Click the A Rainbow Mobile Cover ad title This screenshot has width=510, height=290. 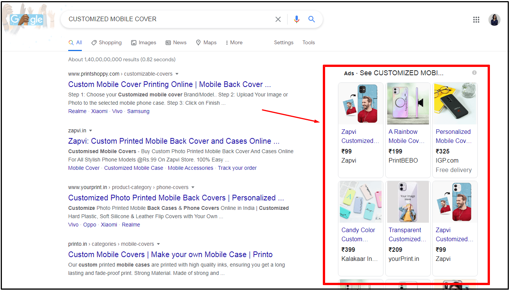407,136
